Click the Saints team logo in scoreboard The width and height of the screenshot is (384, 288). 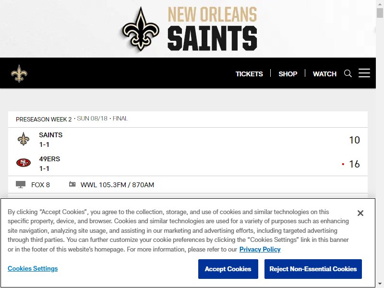coord(24,139)
